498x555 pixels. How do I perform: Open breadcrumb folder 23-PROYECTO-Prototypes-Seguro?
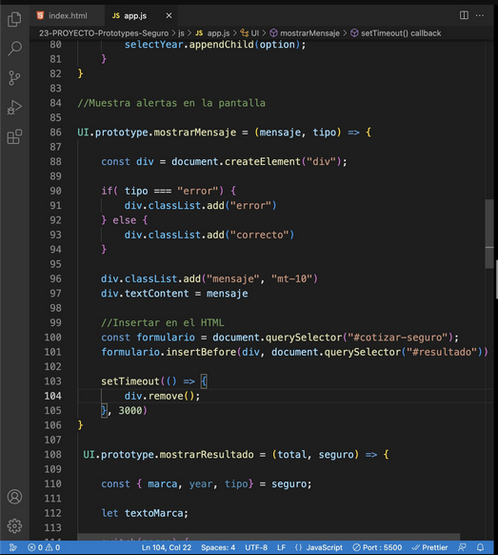tap(104, 33)
